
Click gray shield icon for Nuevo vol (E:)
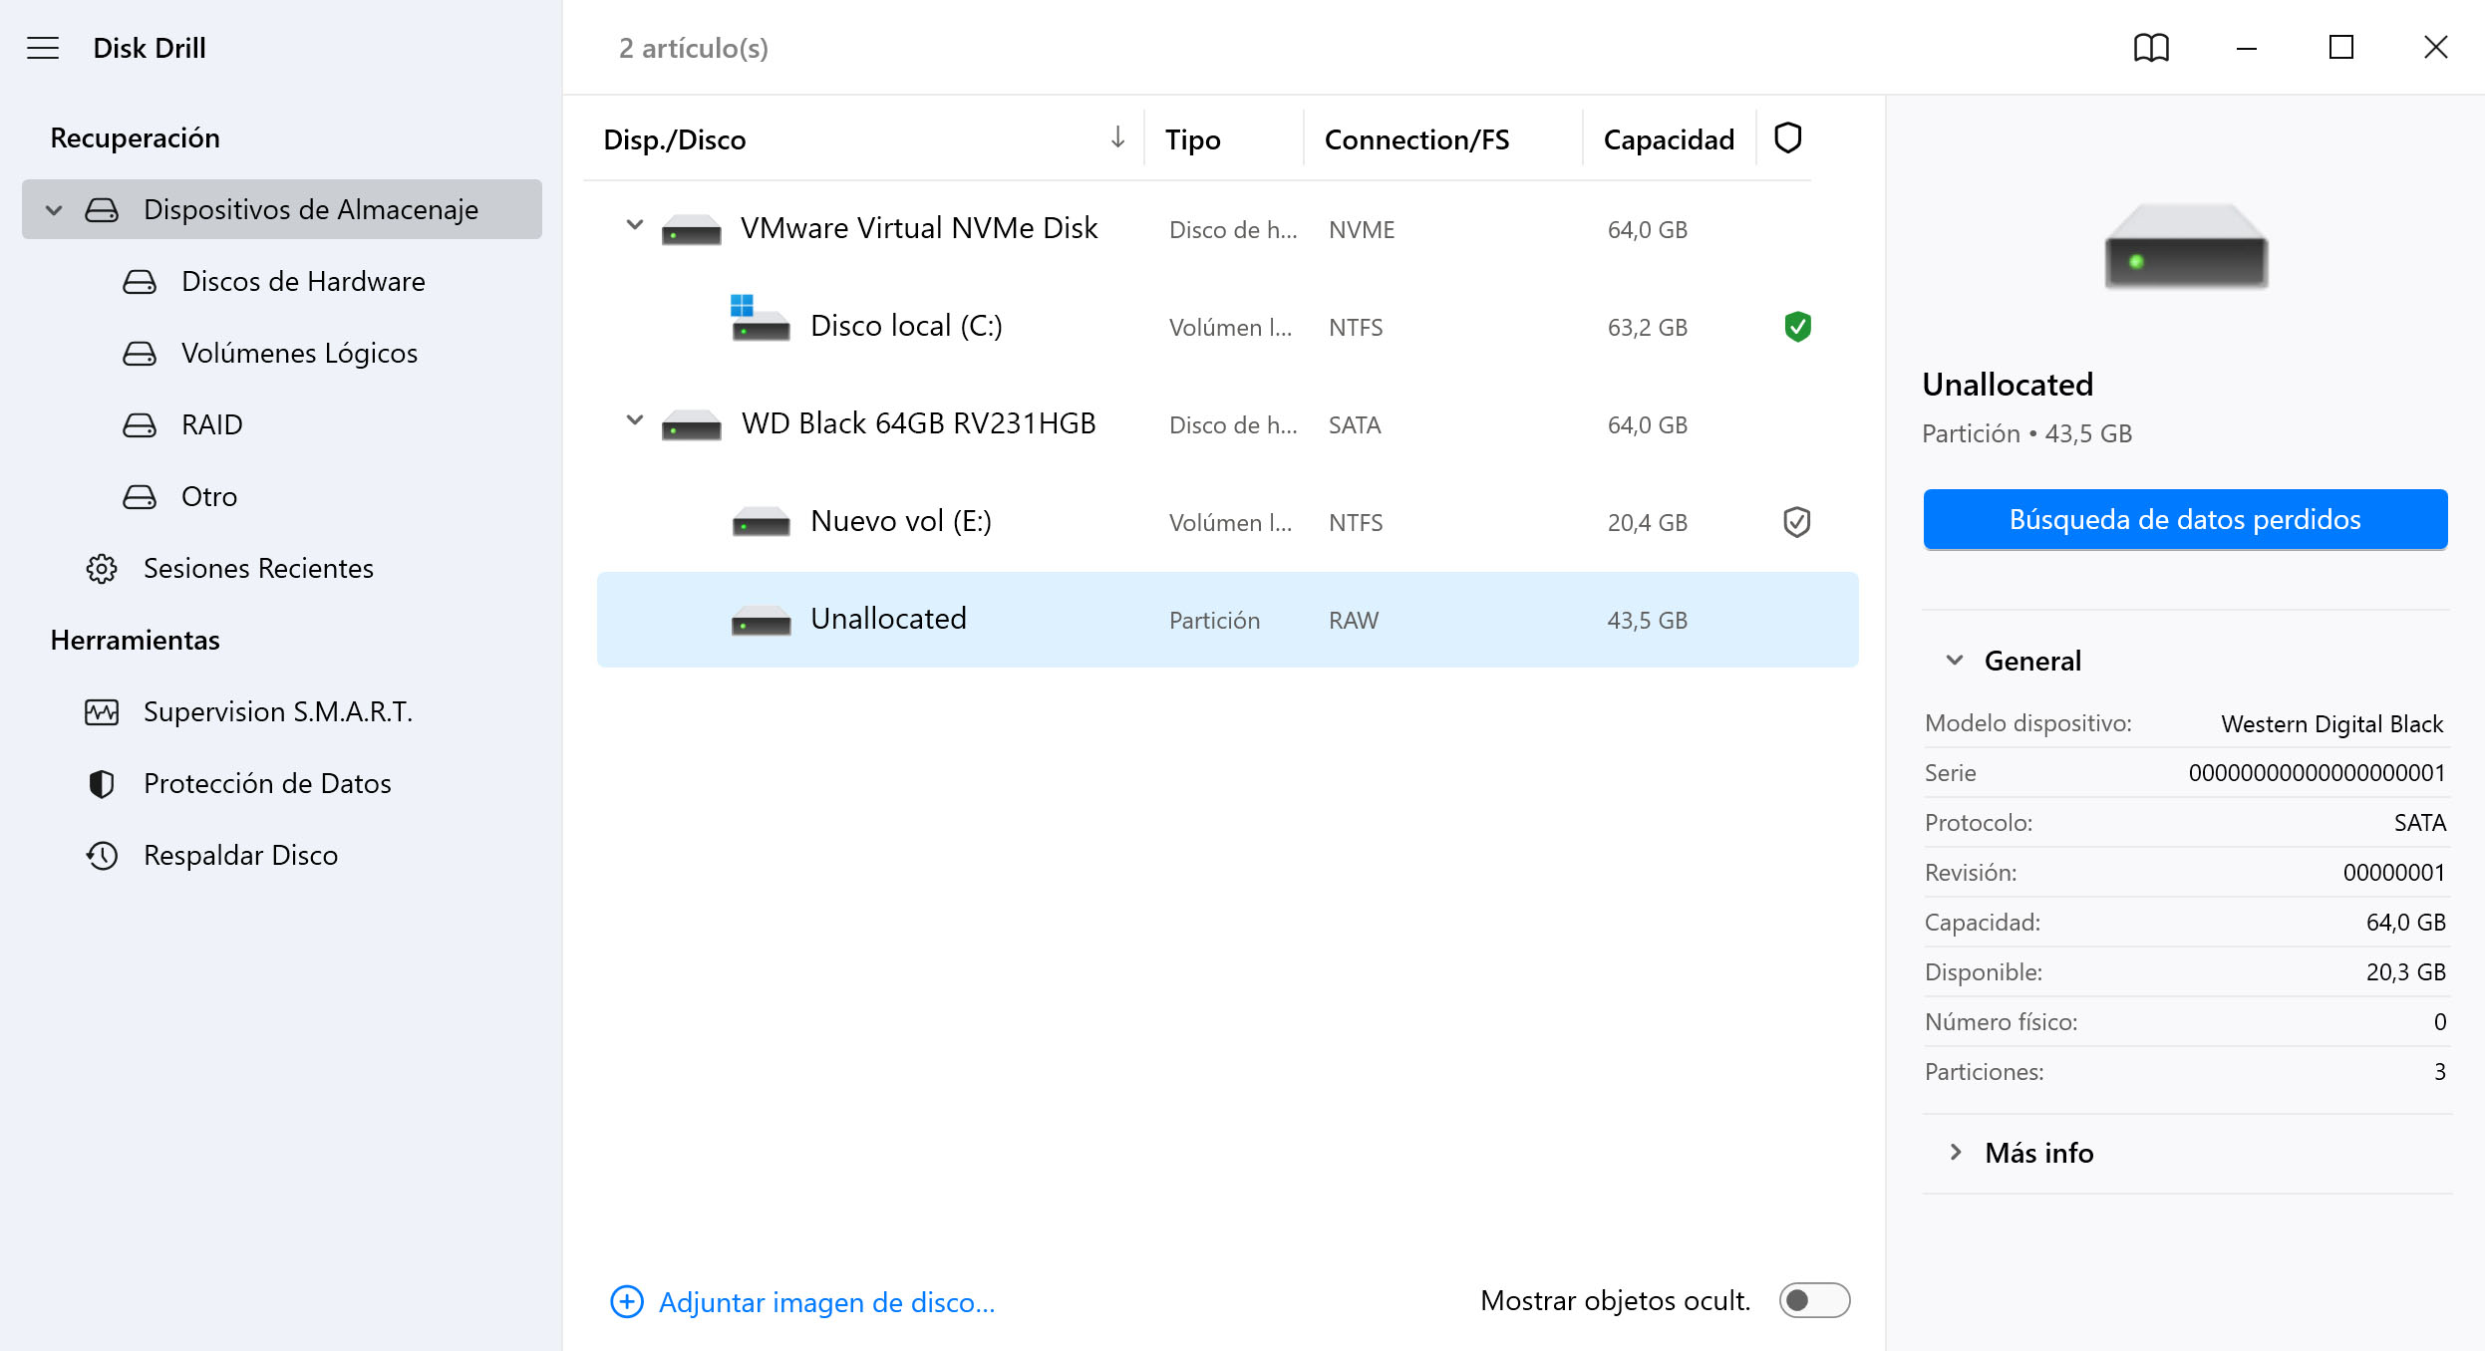1797,521
